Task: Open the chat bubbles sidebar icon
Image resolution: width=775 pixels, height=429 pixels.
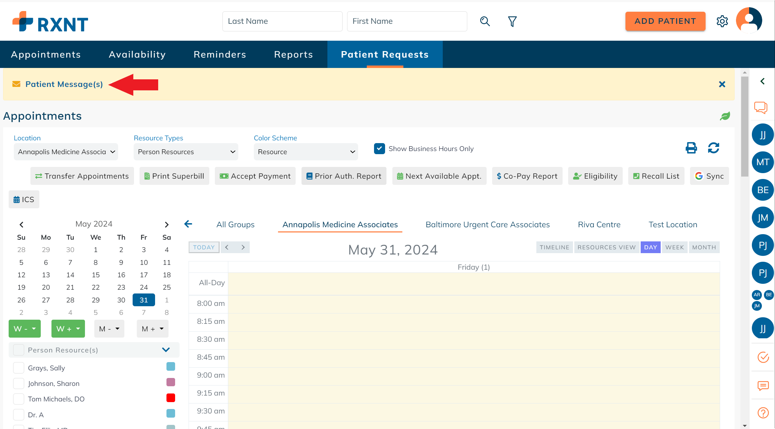Action: coord(761,108)
